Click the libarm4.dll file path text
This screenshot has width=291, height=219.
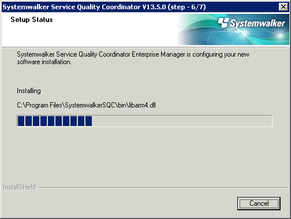[x=86, y=105]
